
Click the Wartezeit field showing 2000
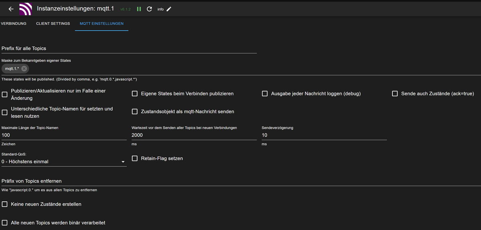click(194, 135)
